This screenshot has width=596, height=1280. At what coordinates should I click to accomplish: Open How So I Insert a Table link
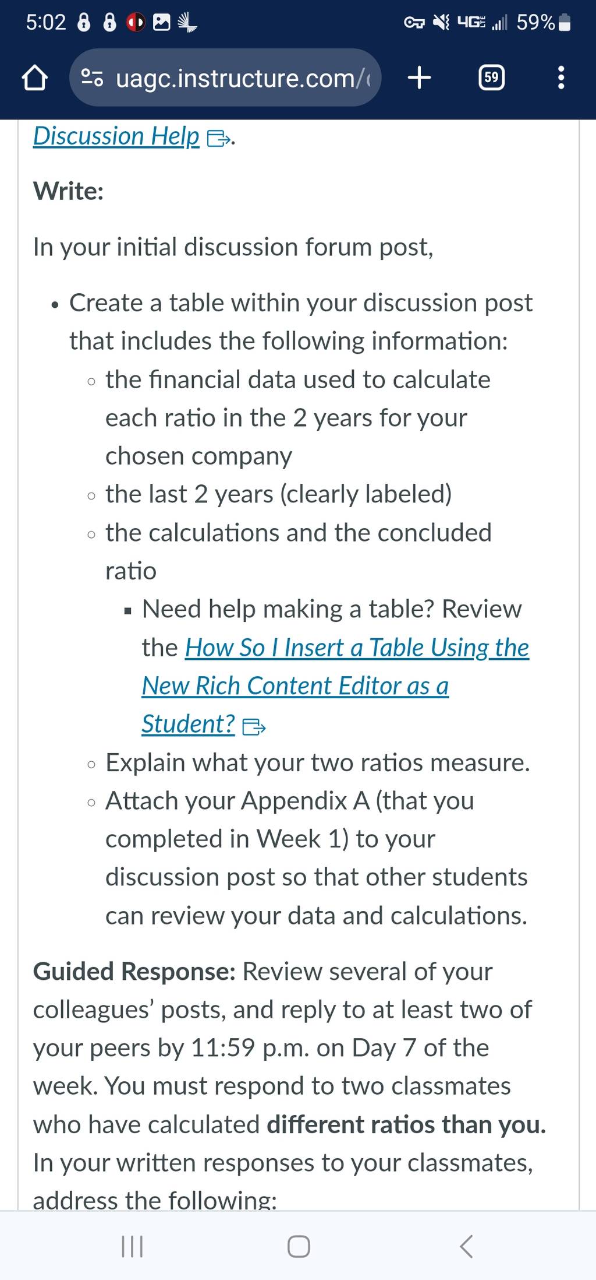pyautogui.click(x=357, y=648)
